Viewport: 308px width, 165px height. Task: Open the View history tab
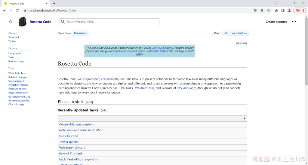[239, 33]
